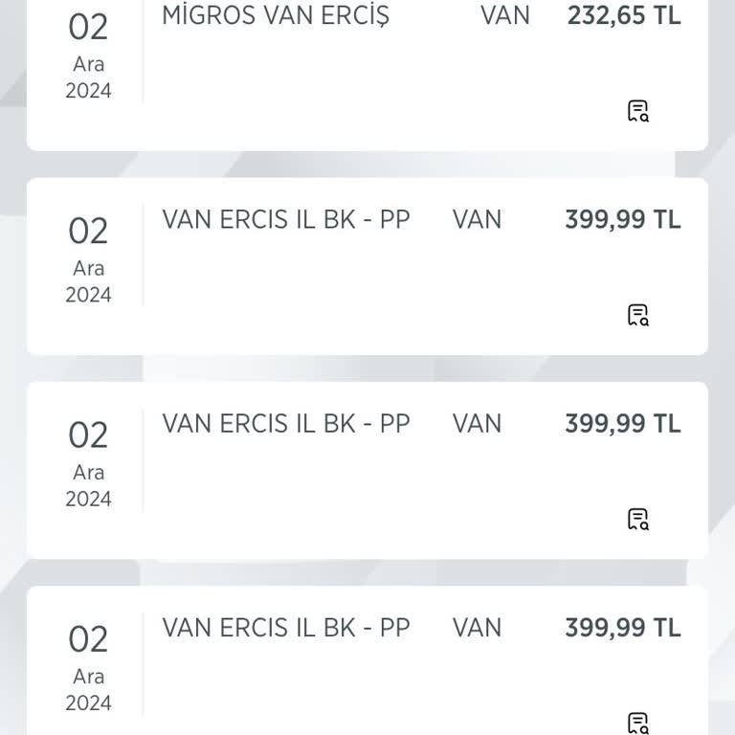The image size is (735, 735).
Task: Click date on middle VAN ERCIS IL BK card
Action: (x=88, y=463)
